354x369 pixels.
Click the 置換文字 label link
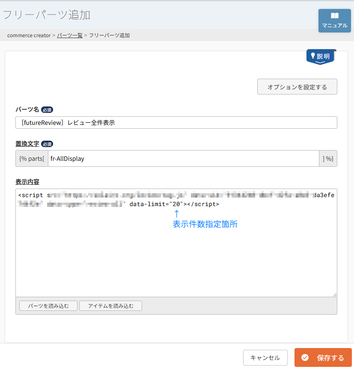click(x=27, y=144)
